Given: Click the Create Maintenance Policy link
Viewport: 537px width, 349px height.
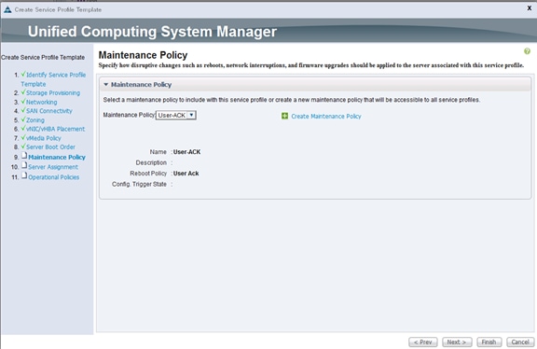Looking at the screenshot, I should 326,117.
